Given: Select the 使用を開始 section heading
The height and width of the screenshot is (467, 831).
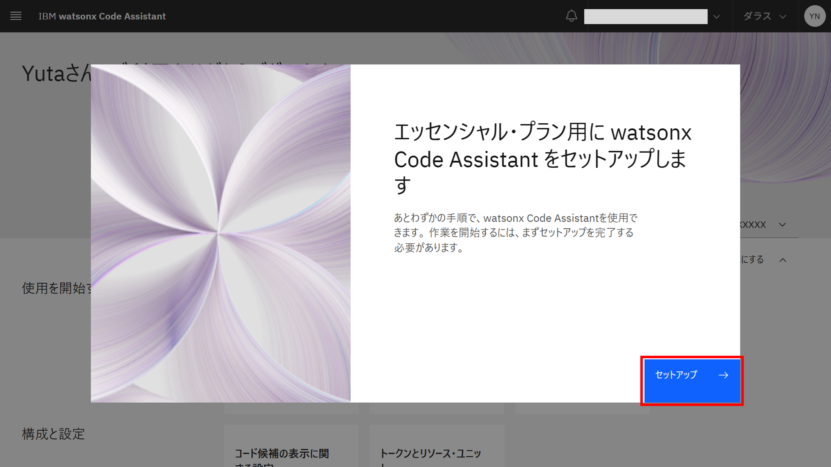Looking at the screenshot, I should coord(56,288).
